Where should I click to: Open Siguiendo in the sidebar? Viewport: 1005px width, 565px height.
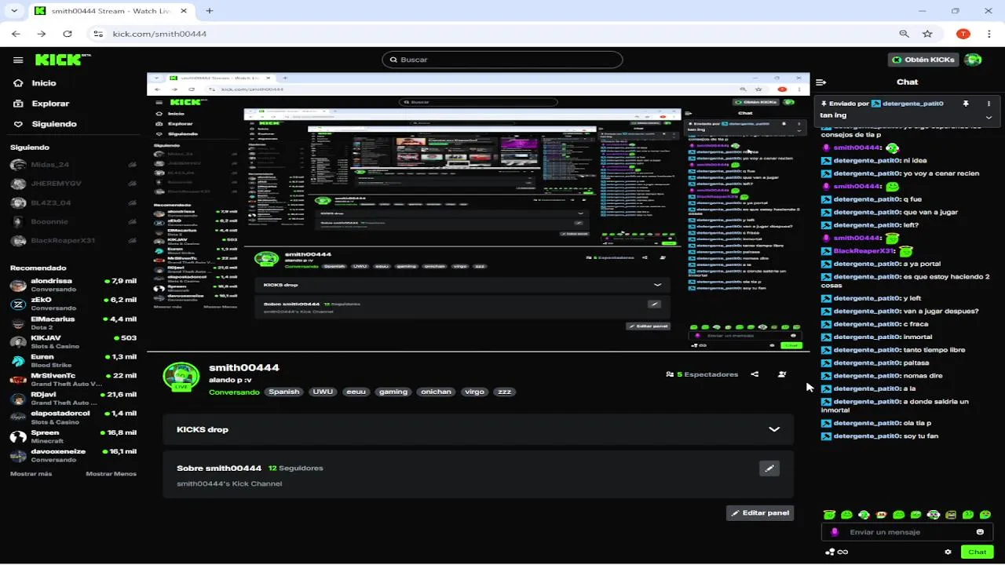pyautogui.click(x=54, y=124)
